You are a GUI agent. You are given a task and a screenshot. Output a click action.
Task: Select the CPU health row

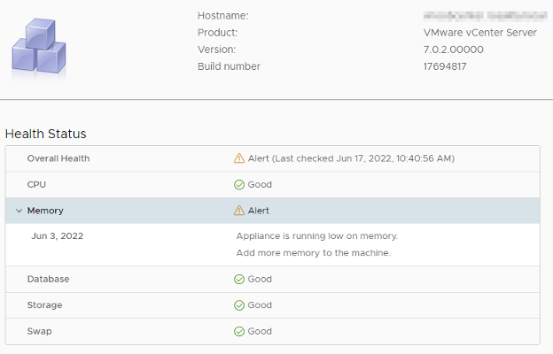(37, 185)
